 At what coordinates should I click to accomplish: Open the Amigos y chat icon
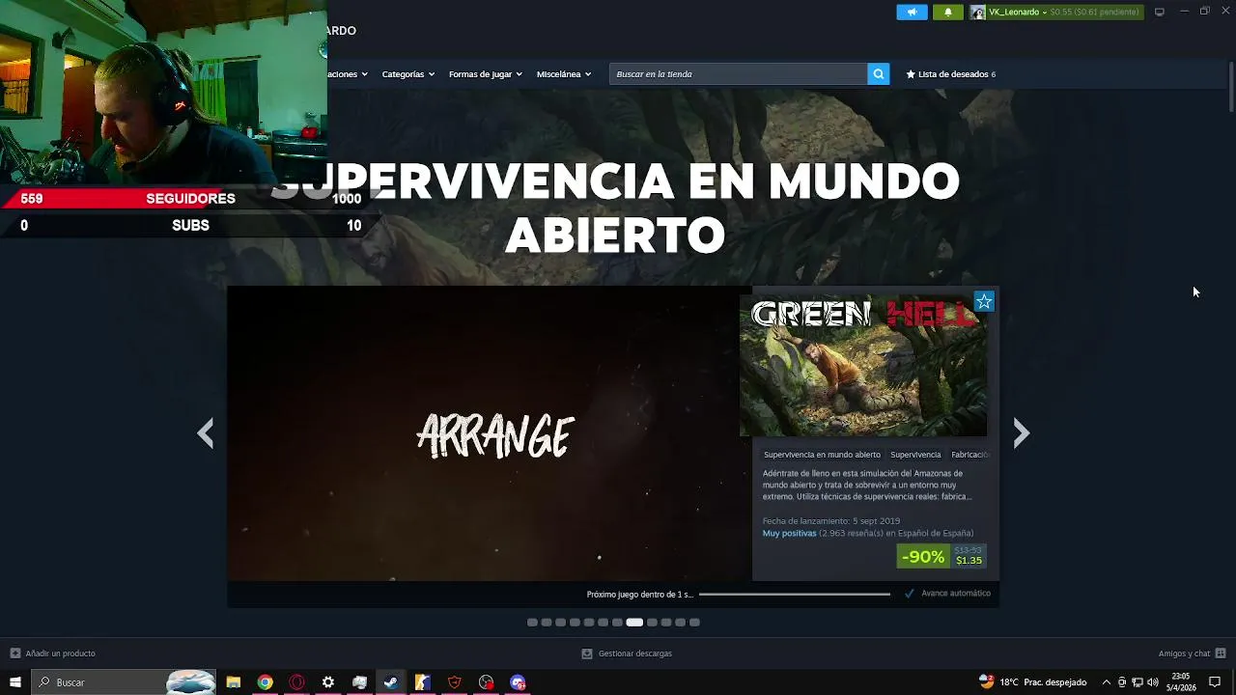coord(1221,653)
